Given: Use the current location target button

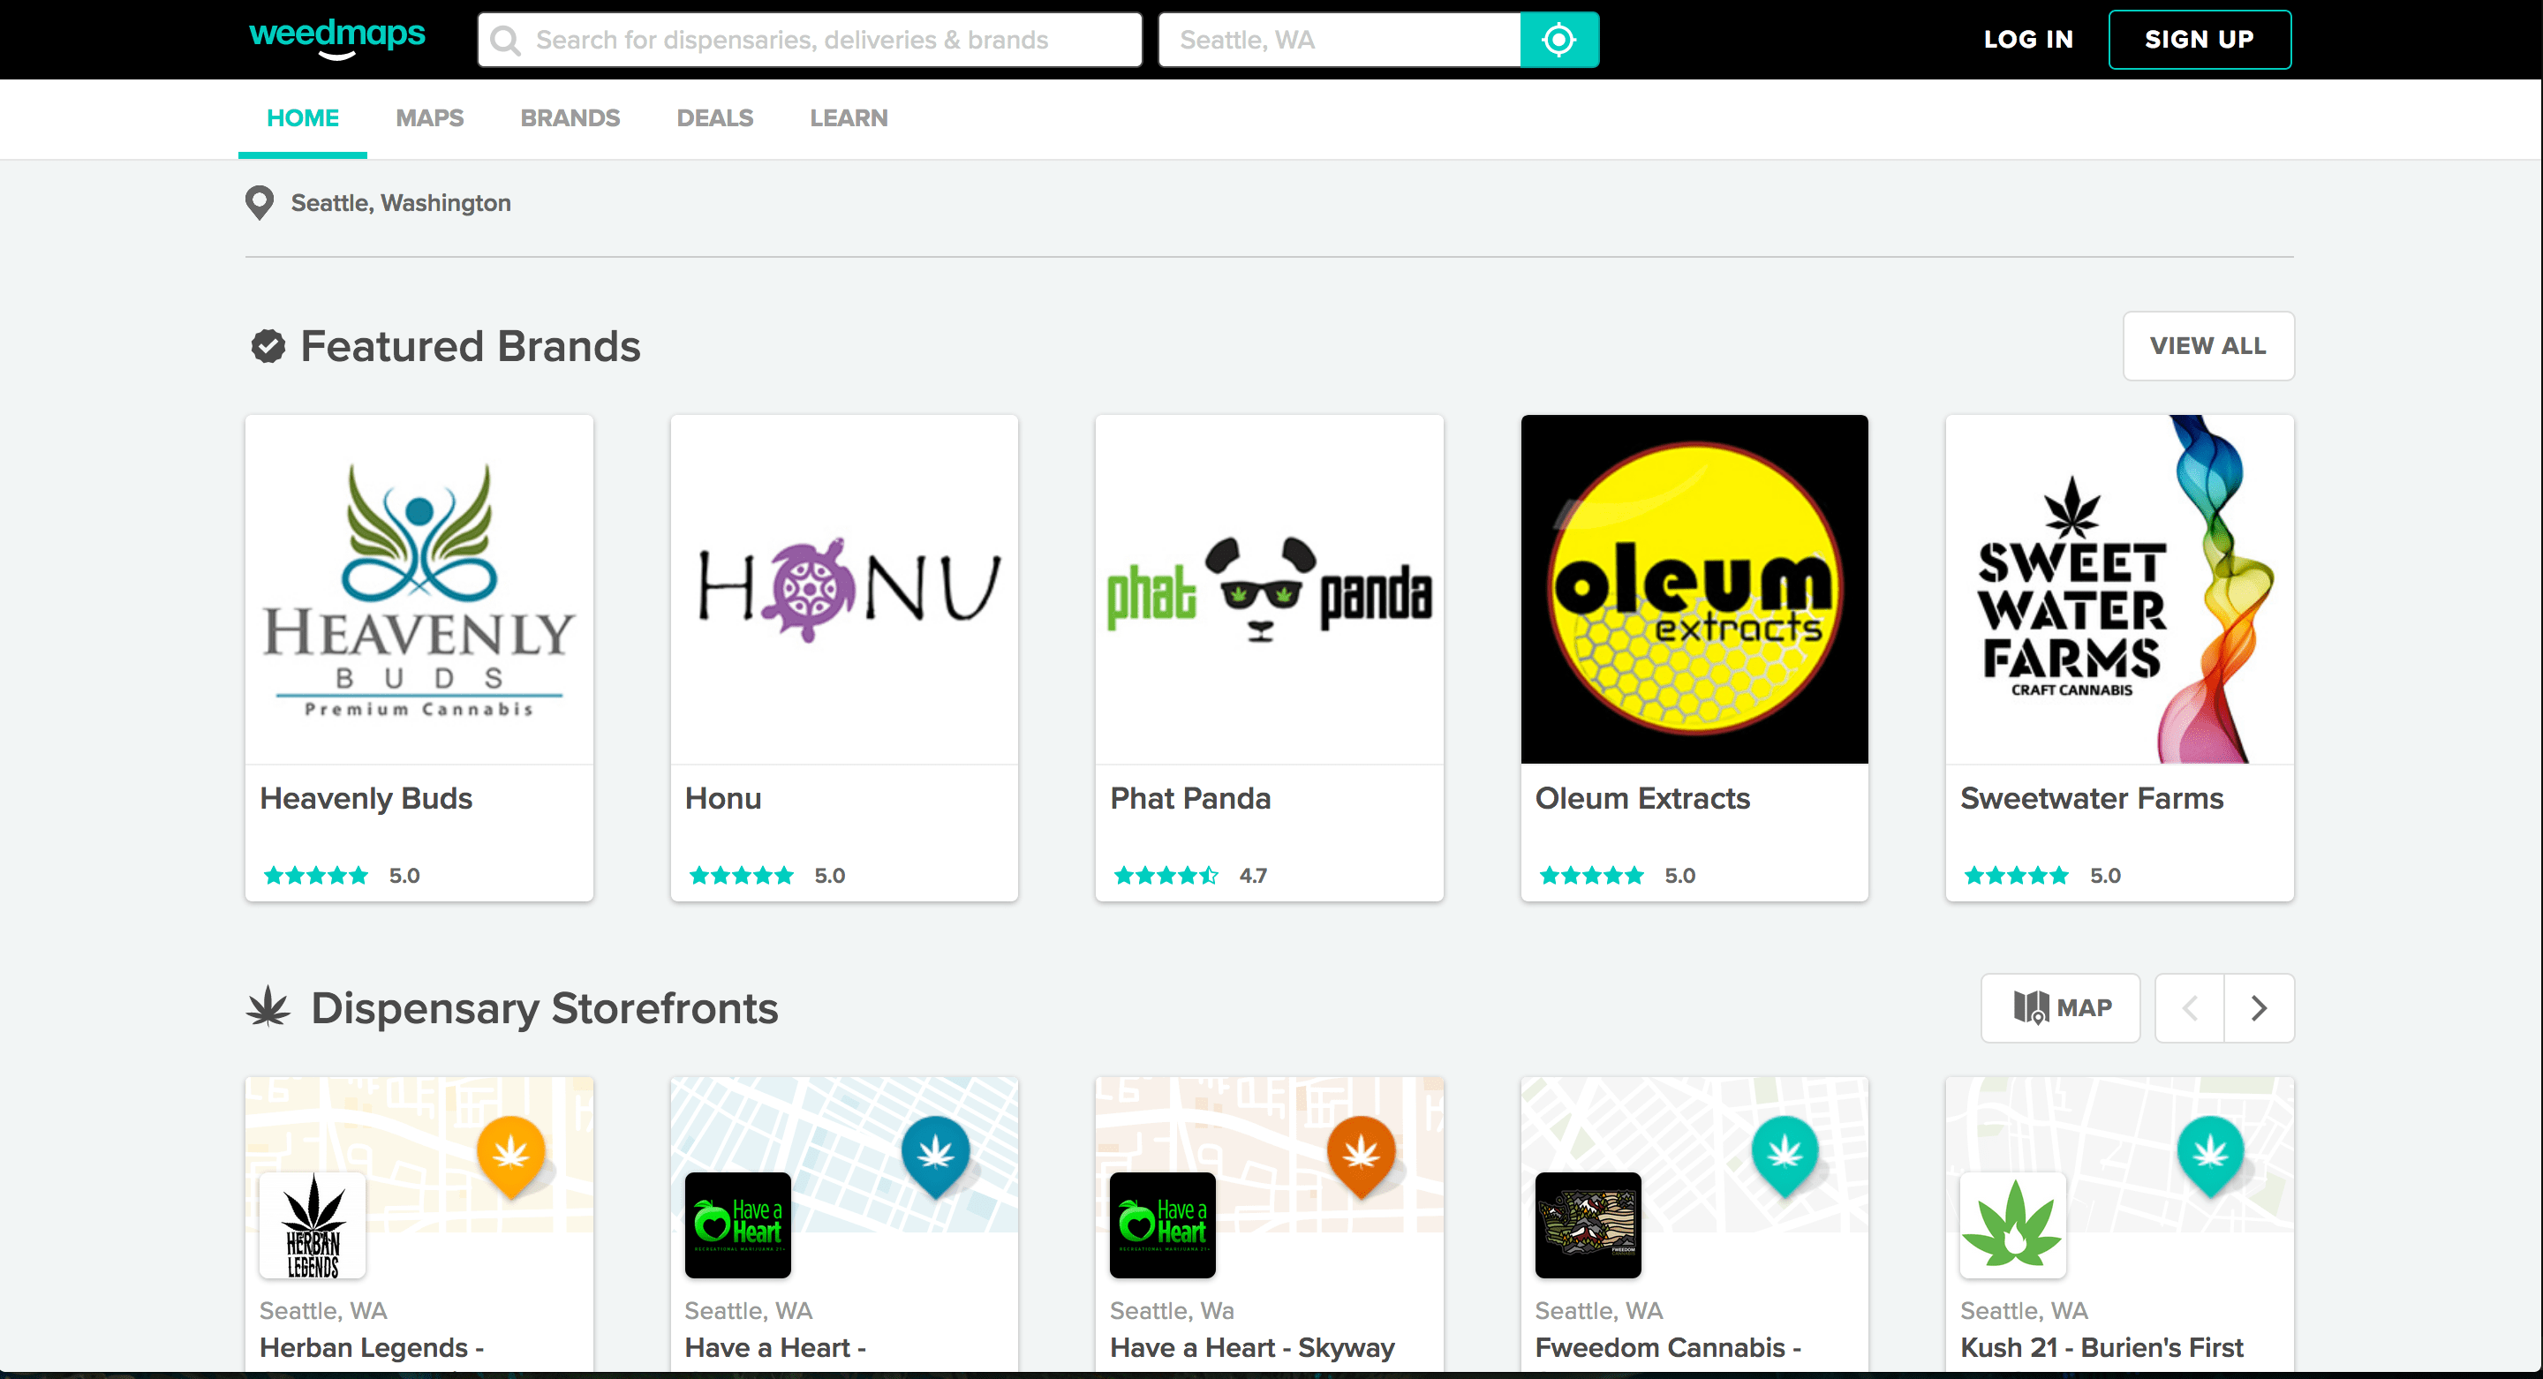Looking at the screenshot, I should pos(1558,41).
